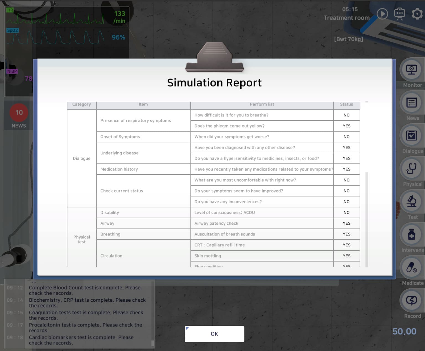Open the Test microscope icon
The width and height of the screenshot is (425, 351).
coord(411,202)
